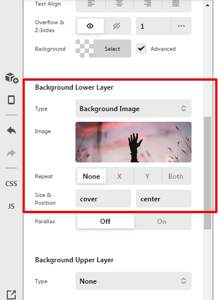Screen dimensions: 218x300
Task: Open Upper Layer Type dropdown
Action: point(134,281)
